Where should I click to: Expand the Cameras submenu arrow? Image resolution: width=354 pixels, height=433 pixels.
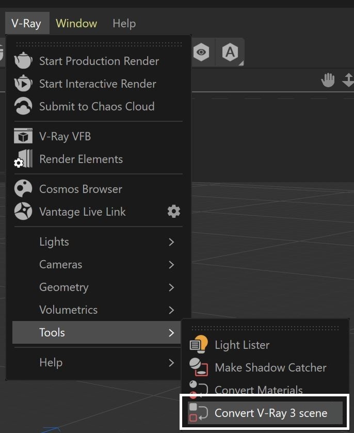click(x=171, y=265)
